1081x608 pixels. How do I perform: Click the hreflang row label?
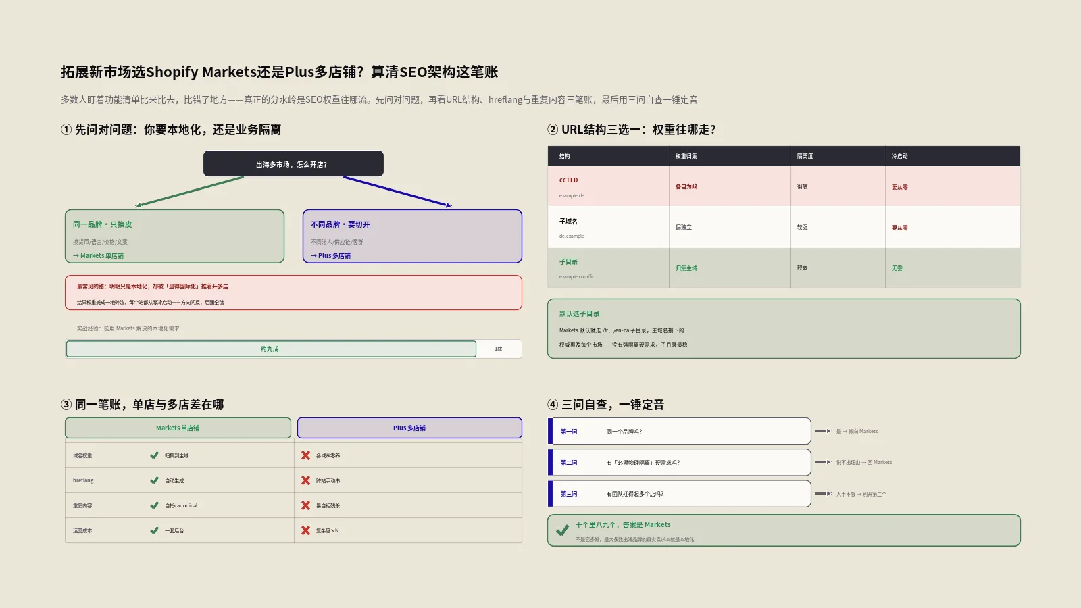[x=83, y=480]
